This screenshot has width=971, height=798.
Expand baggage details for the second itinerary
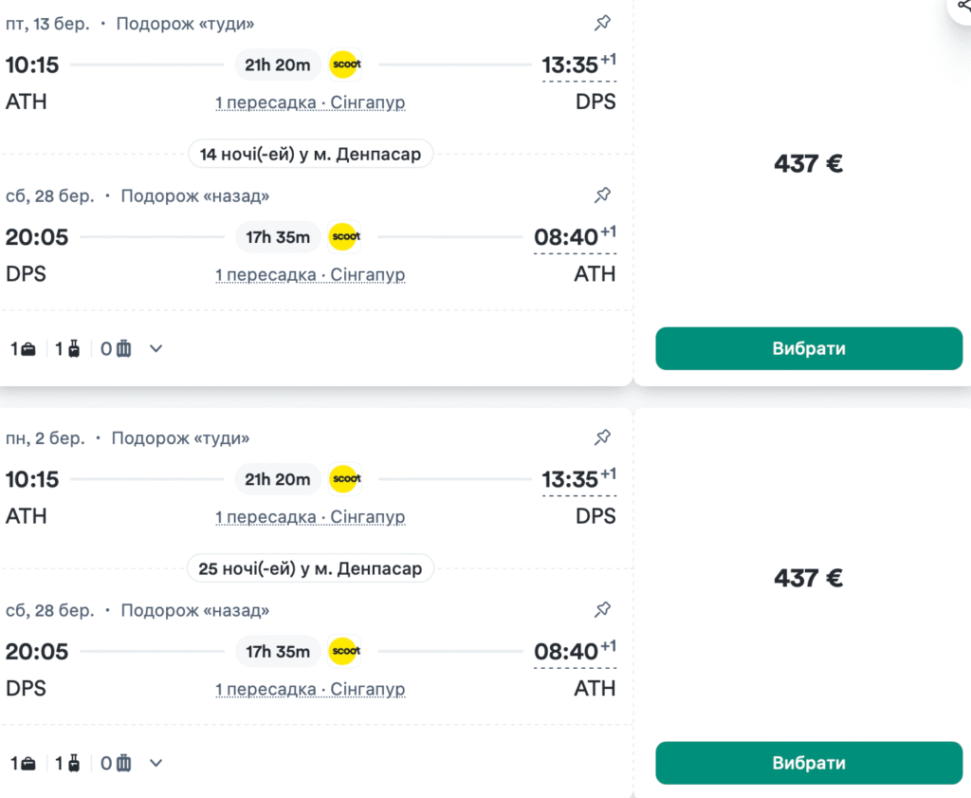(156, 763)
